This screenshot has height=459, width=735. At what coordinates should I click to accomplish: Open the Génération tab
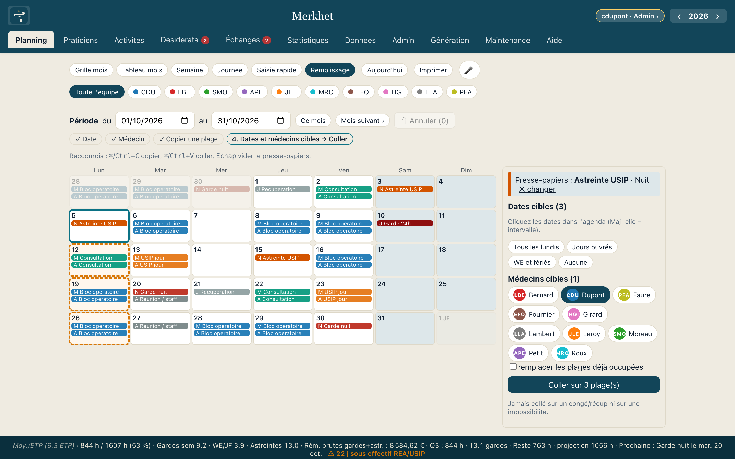449,40
